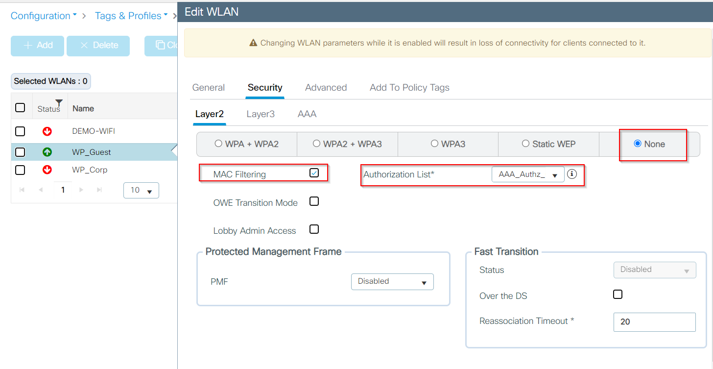Switch to the Advanced tab
Viewport: 713px width, 369px height.
click(326, 88)
